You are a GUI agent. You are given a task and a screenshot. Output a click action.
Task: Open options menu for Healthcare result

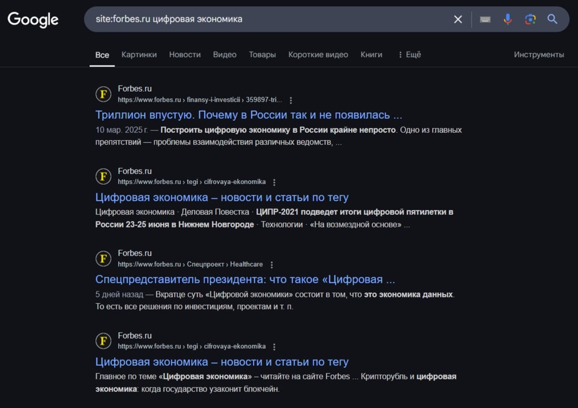272,265
